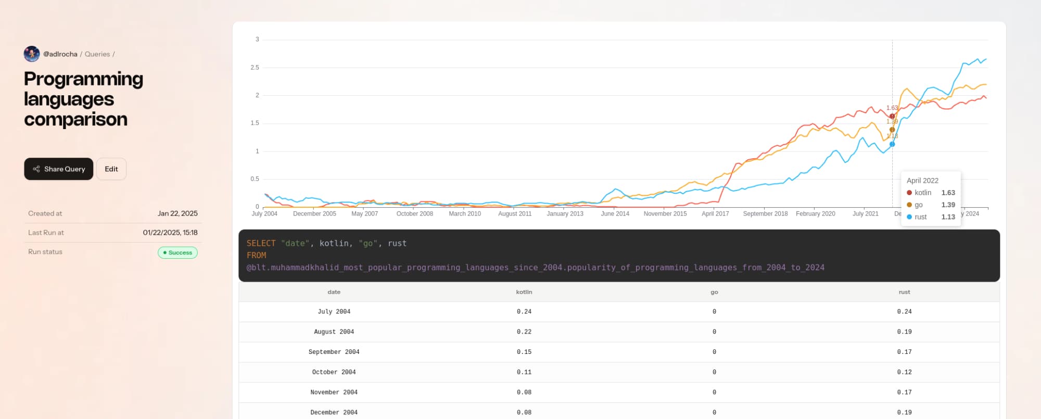The height and width of the screenshot is (419, 1041).
Task: Select the date column header
Action: [x=334, y=292]
